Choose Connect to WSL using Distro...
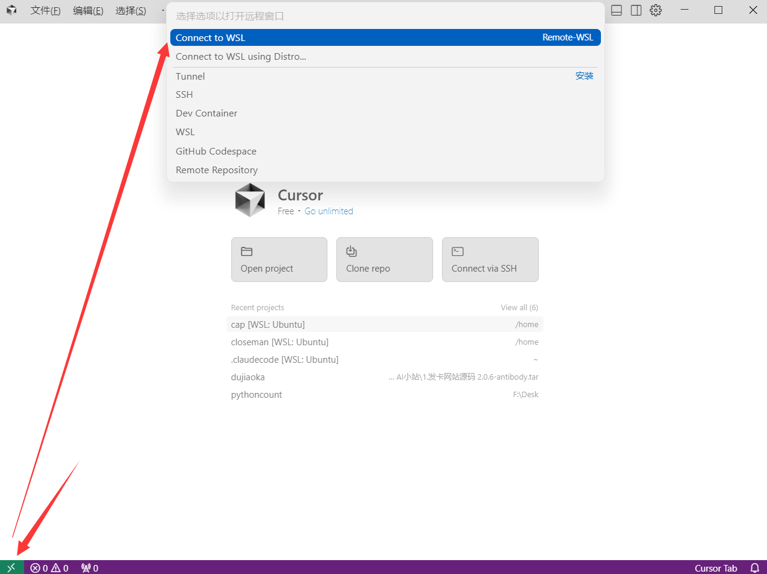This screenshot has width=767, height=574. (x=385, y=57)
